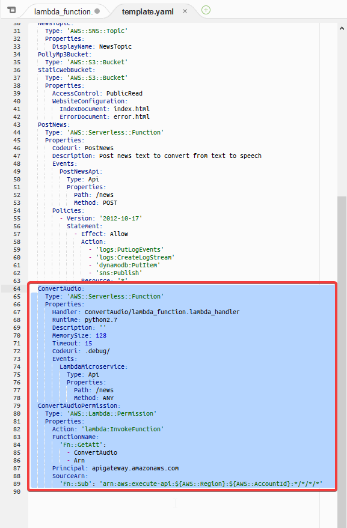Switch to the lambda_function tab
The image size is (347, 528).
[x=63, y=12]
